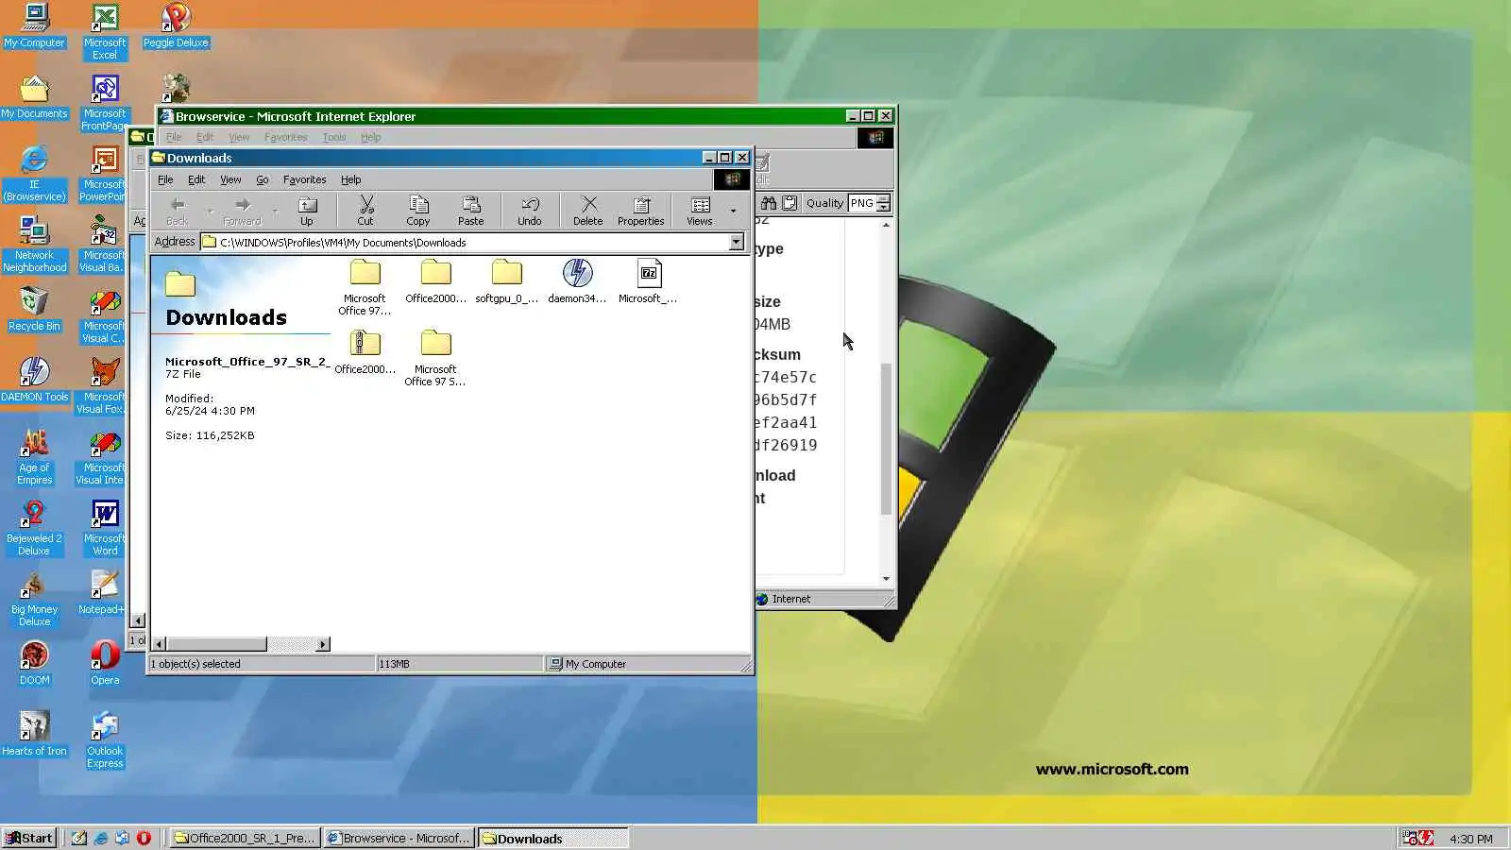Select the Network Neighborhood desktop icon
This screenshot has width=1511, height=850.
tap(34, 244)
